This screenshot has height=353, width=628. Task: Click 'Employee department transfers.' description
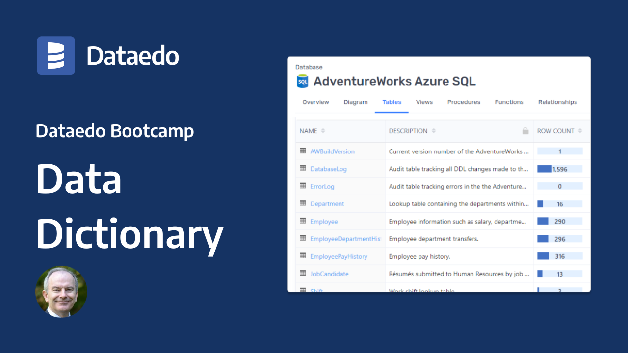434,239
